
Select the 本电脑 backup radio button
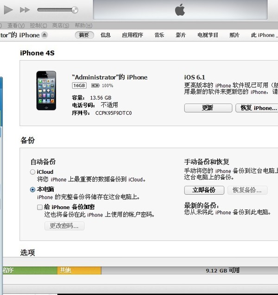coord(32,190)
